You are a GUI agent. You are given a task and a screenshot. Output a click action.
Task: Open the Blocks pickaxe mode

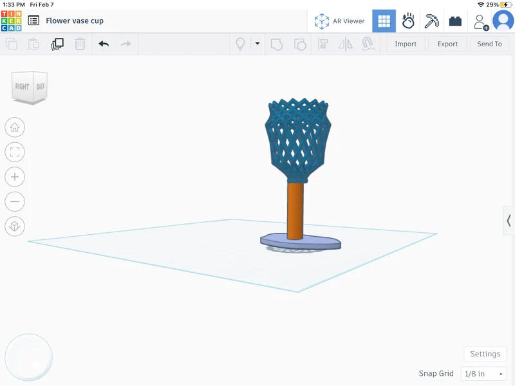tap(431, 21)
